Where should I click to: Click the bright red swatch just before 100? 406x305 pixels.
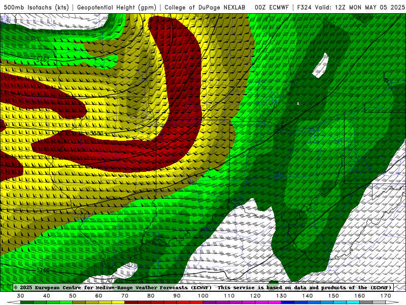(196, 302)
